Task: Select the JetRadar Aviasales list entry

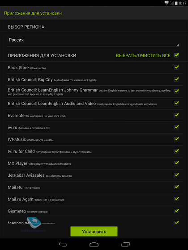Action: 94,175
